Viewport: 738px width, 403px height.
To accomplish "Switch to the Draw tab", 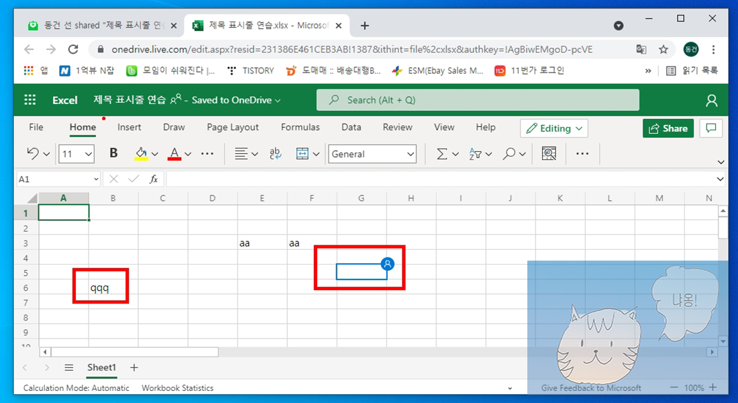I will click(174, 127).
